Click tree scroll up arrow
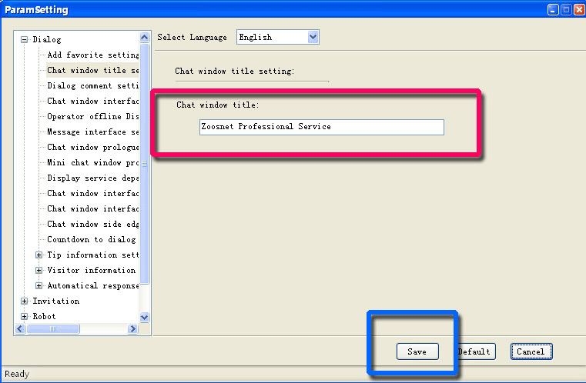Viewport: 586px width, 383px height. coord(144,37)
